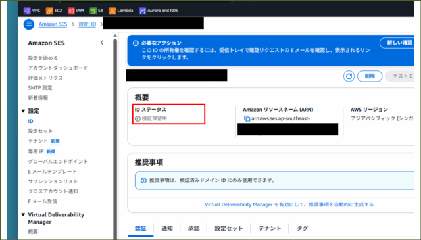Open E メール受信 in sidebar

tap(42, 201)
